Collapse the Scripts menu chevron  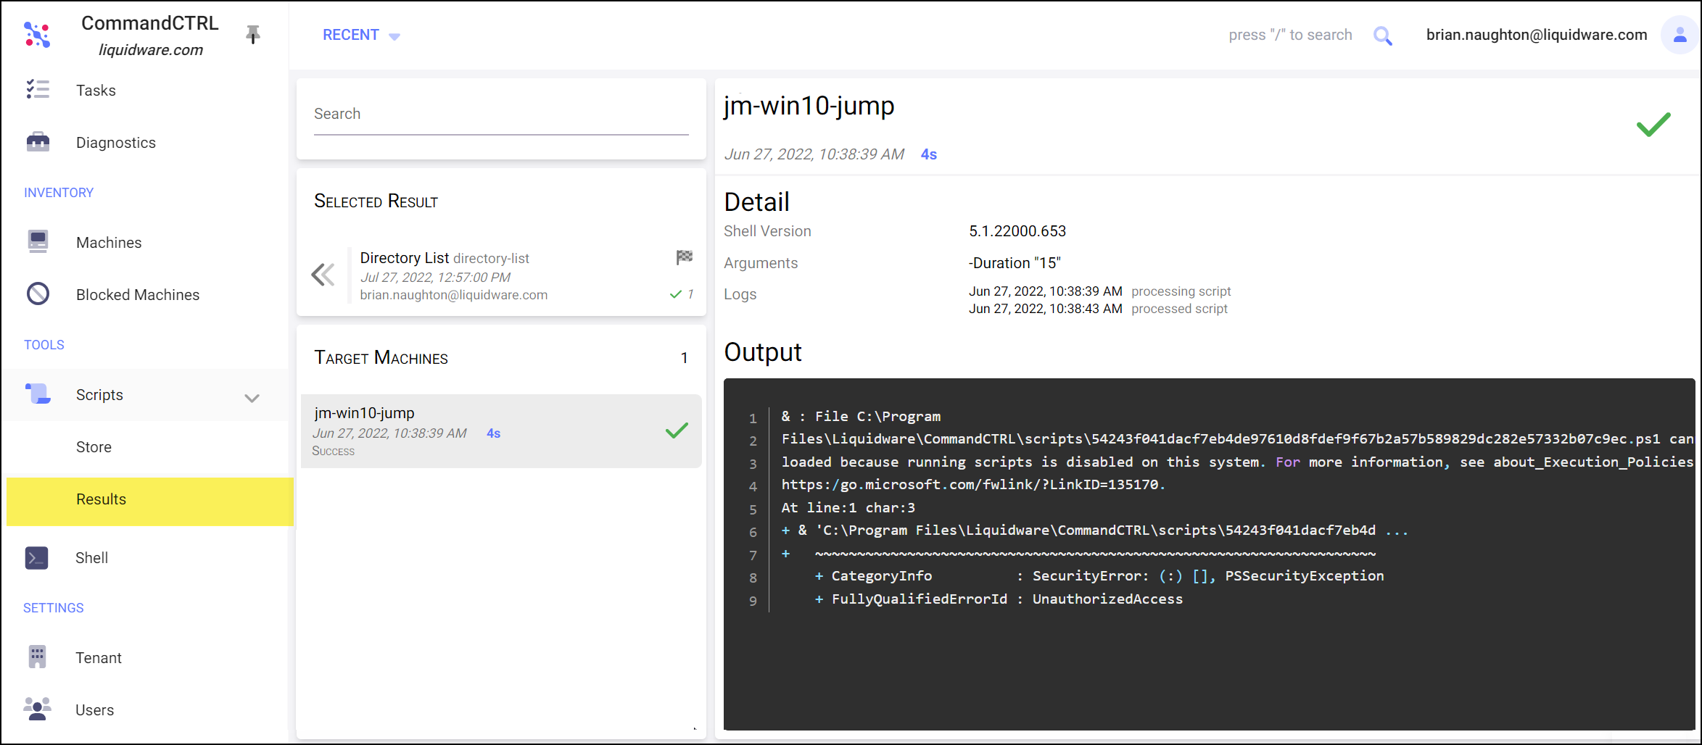click(x=252, y=398)
